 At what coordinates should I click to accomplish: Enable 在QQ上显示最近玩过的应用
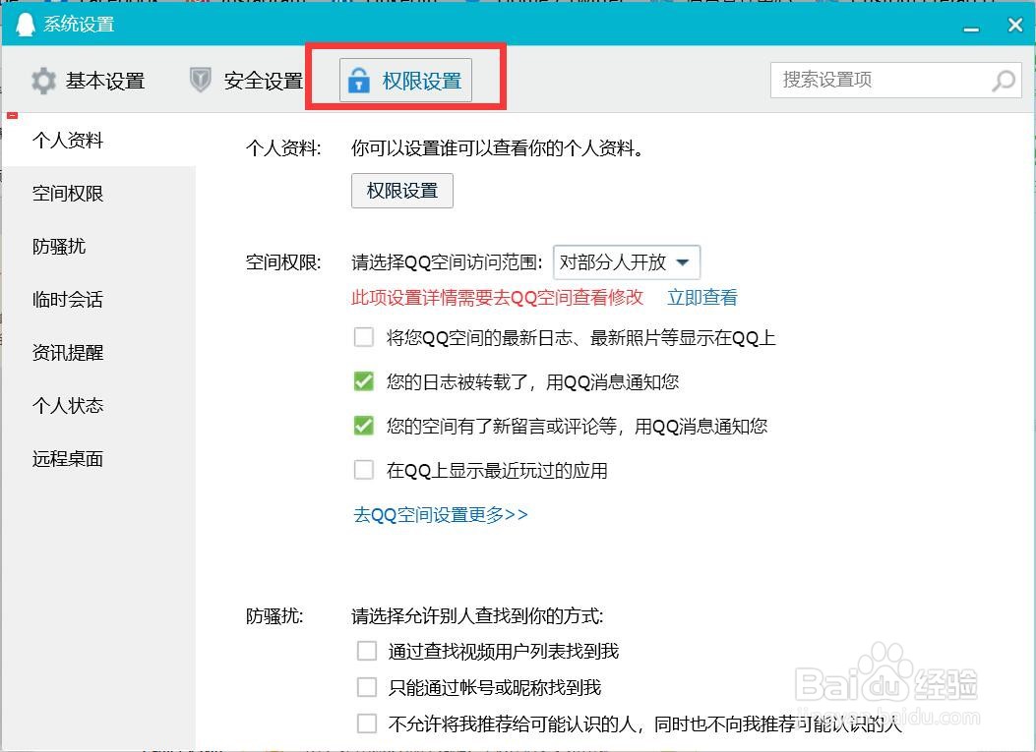pos(363,470)
